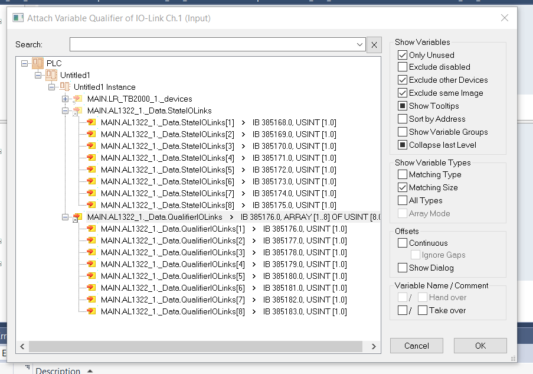Click the QualifierIOLinks[7] input variable icon
The width and height of the screenshot is (533, 374).
point(91,300)
